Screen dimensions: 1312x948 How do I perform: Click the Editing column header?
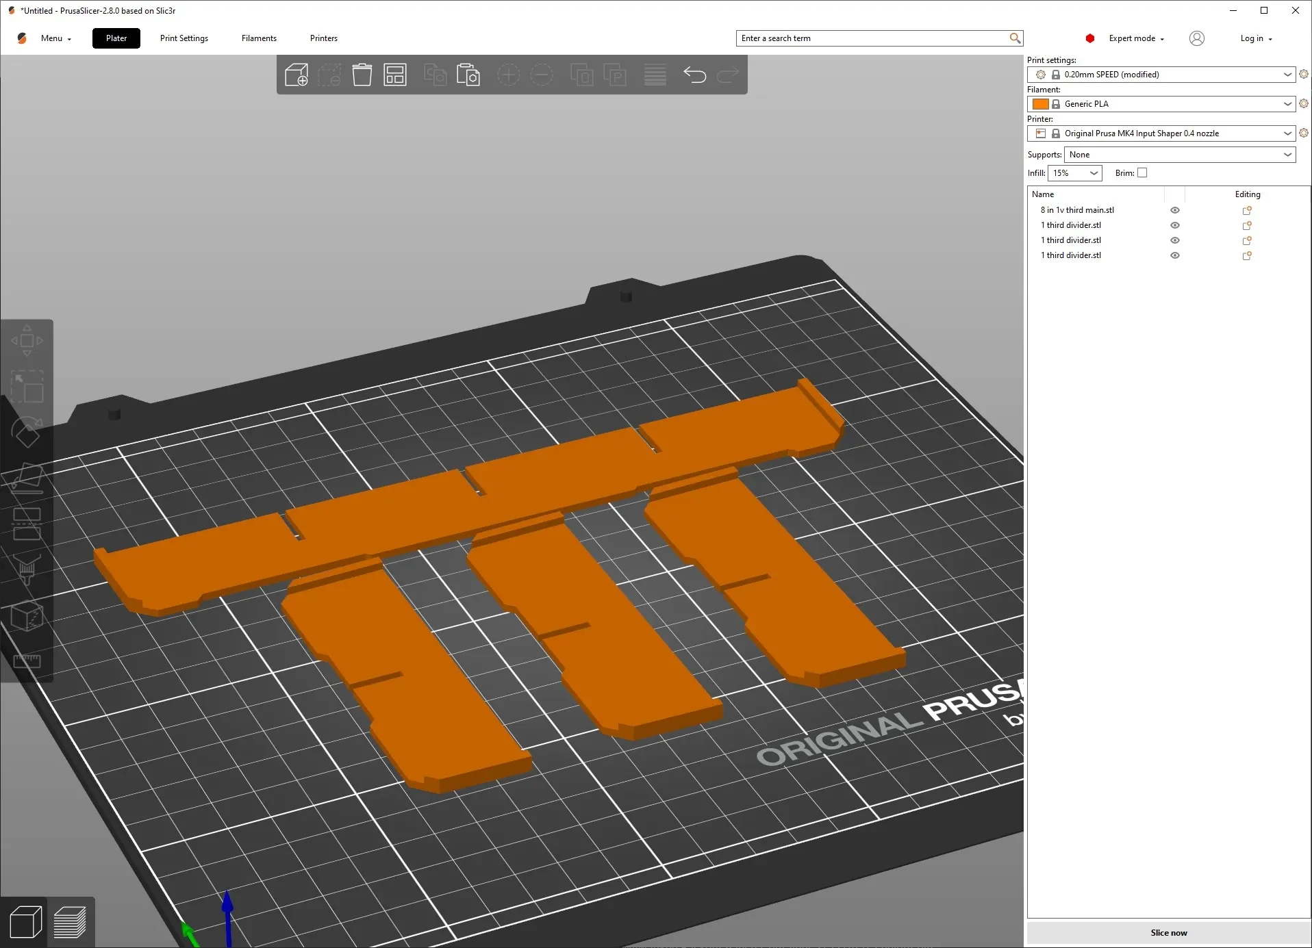[x=1248, y=194]
